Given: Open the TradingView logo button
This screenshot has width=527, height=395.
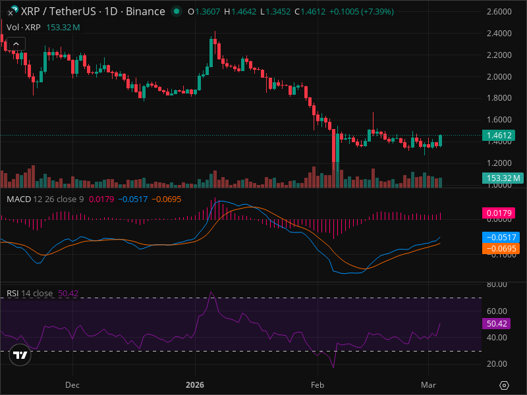Looking at the screenshot, I should pos(20,355).
